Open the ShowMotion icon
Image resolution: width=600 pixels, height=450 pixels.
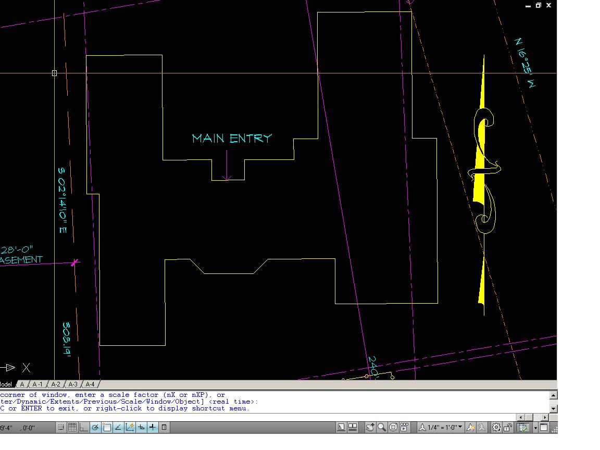click(405, 428)
